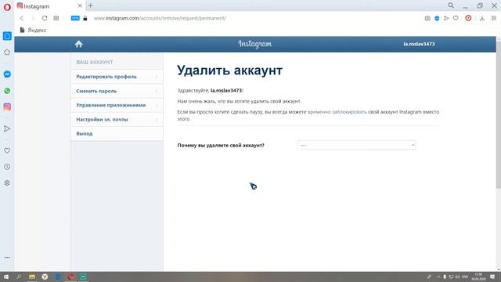501x282 pixels.
Task: Open sidebar heart bookmarks icon
Action: [7, 150]
